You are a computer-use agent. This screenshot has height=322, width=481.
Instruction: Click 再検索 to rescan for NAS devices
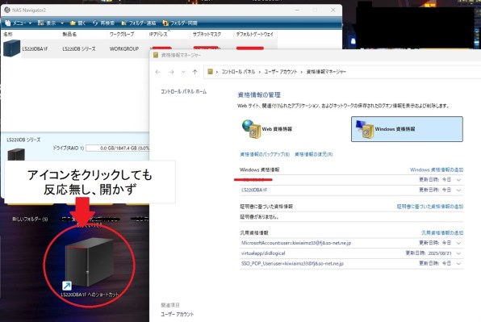coord(103,23)
